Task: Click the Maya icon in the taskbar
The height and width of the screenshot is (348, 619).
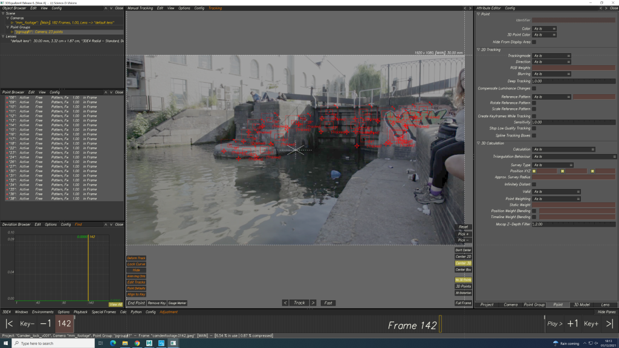Action: click(x=149, y=343)
